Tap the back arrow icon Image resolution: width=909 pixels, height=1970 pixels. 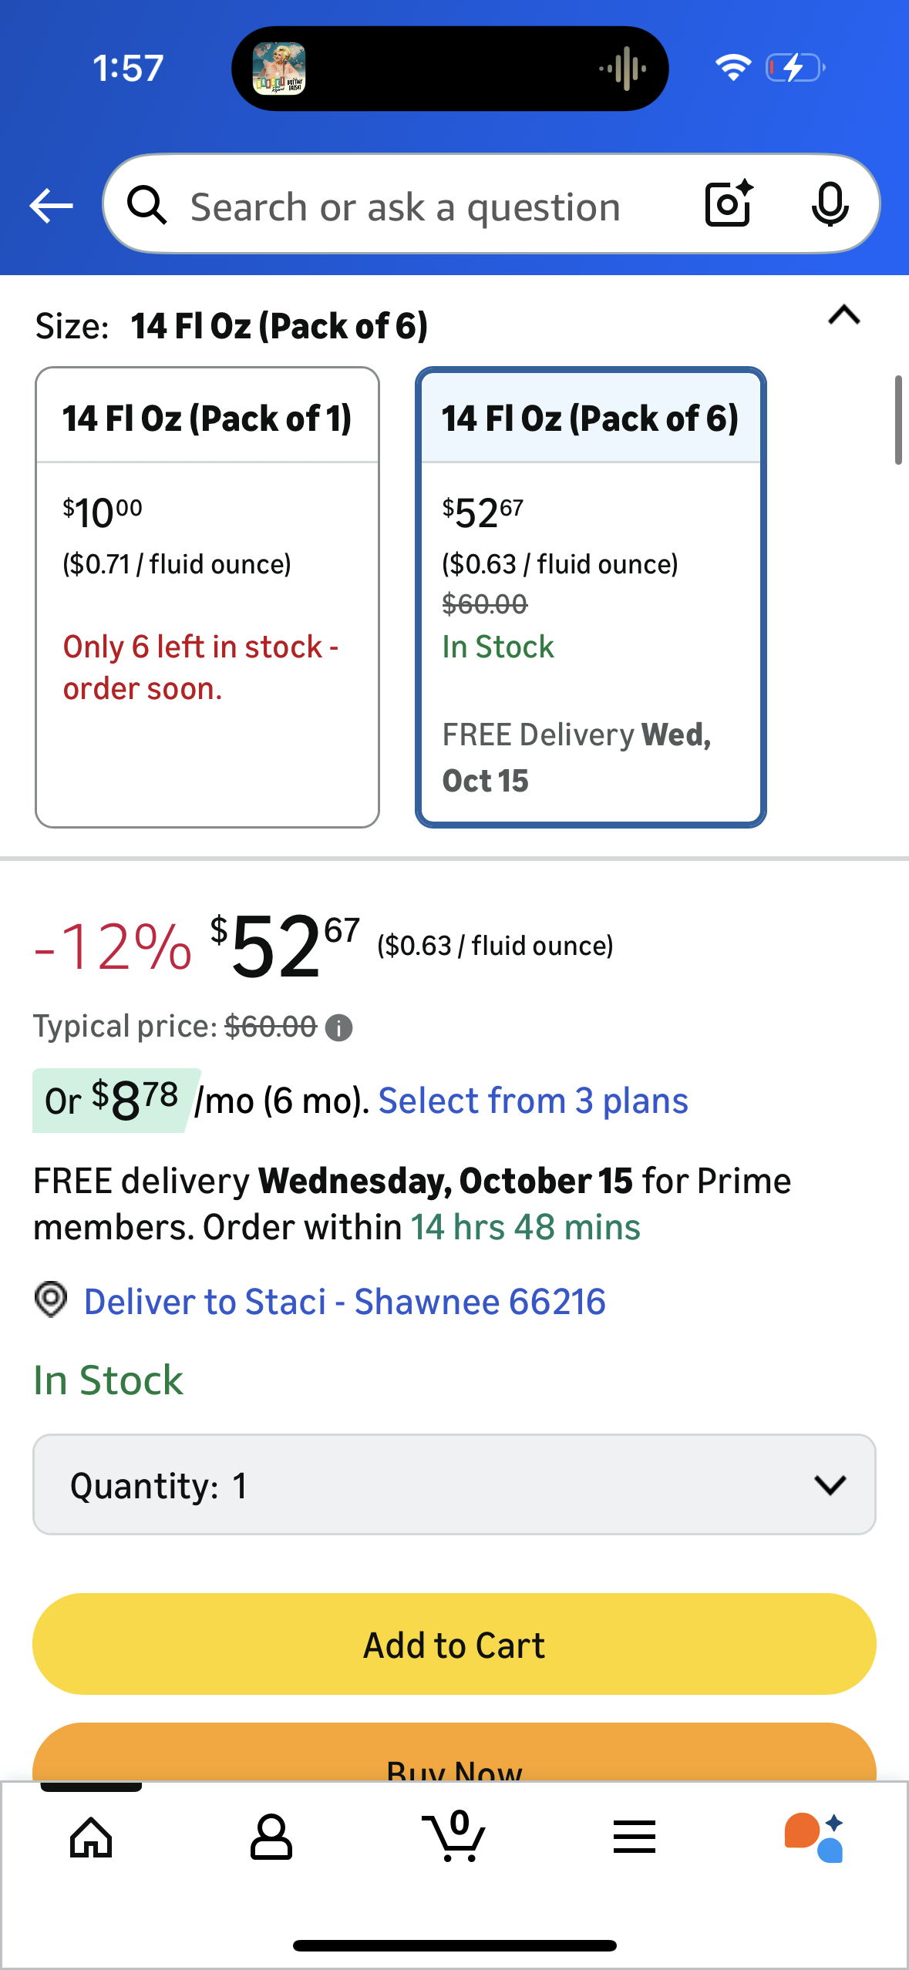[51, 206]
